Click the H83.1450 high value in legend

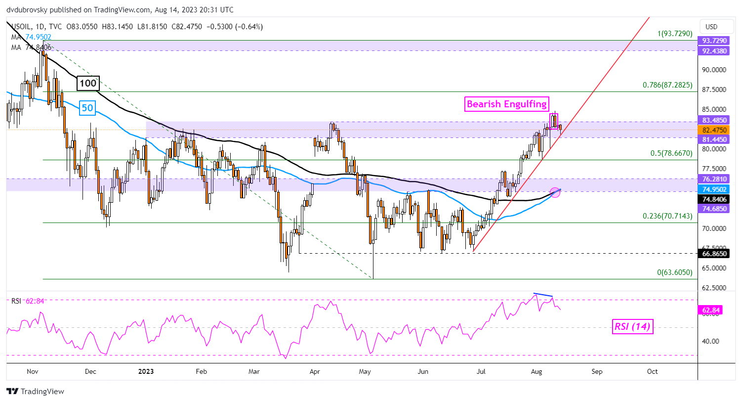(117, 27)
